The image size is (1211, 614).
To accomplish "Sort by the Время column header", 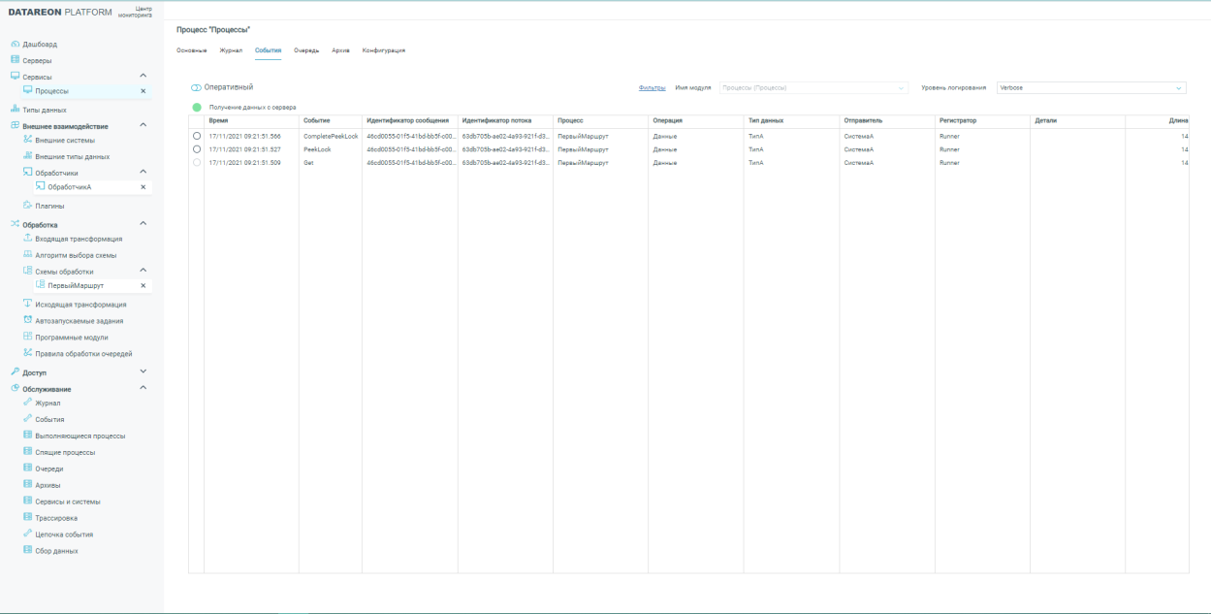I will [219, 120].
